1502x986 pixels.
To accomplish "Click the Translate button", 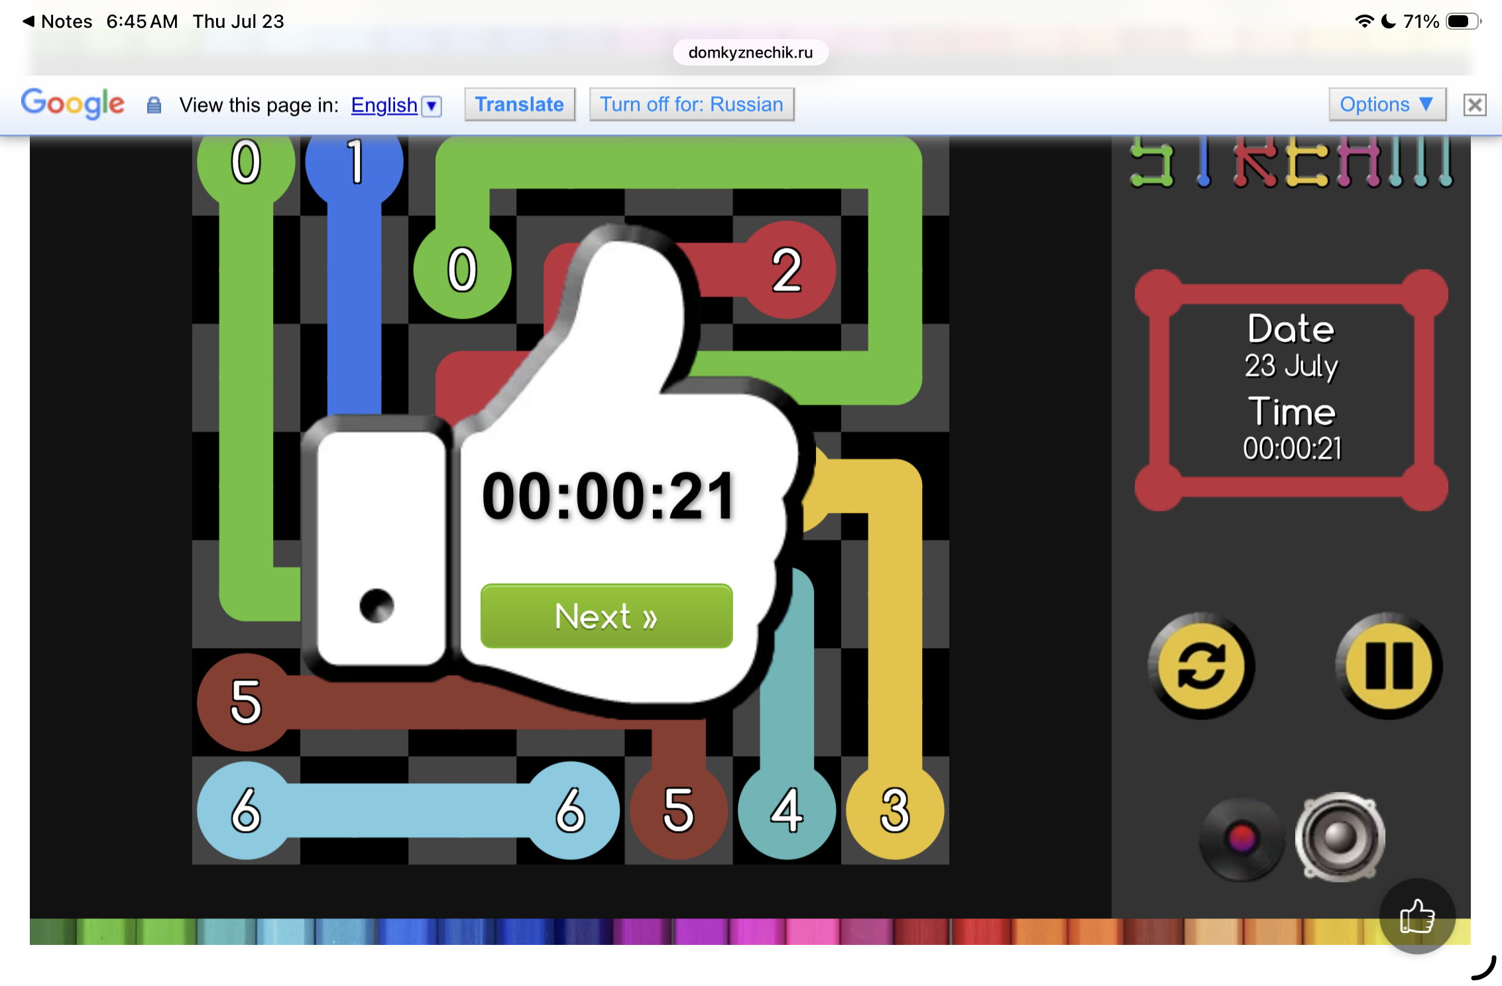I will pyautogui.click(x=520, y=105).
